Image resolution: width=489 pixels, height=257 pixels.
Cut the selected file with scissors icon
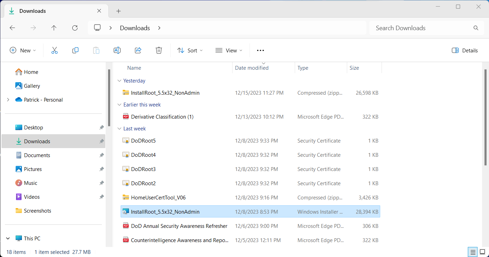coord(55,50)
